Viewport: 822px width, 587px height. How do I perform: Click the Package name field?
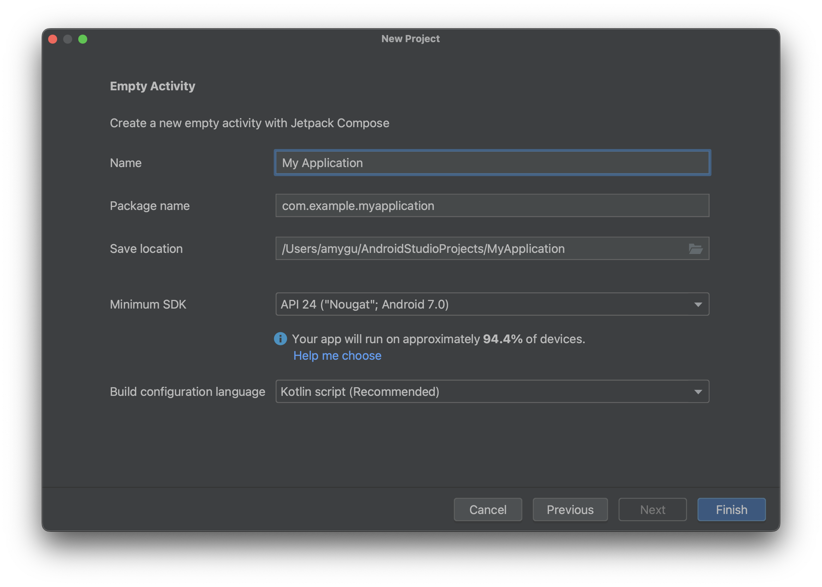(x=492, y=206)
